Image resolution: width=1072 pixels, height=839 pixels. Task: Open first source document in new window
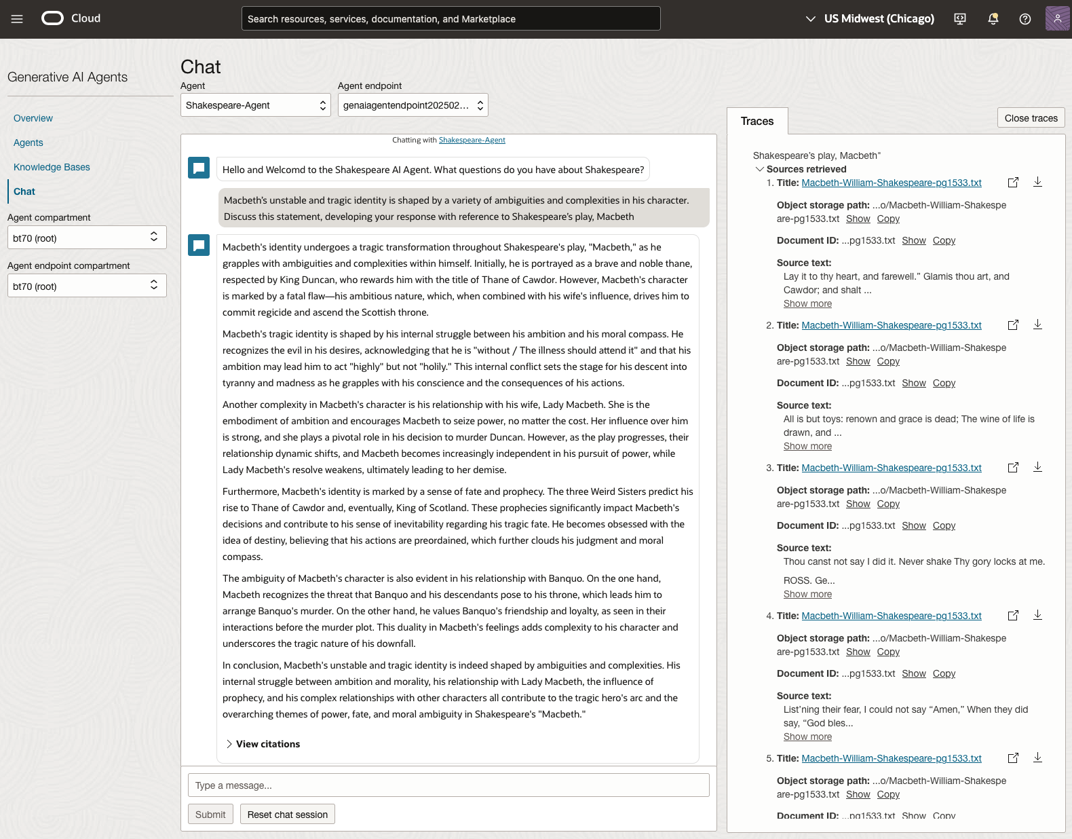coord(1013,183)
